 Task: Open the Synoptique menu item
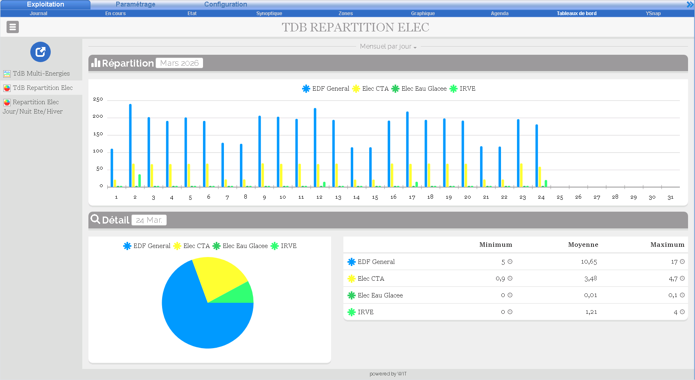click(x=269, y=13)
